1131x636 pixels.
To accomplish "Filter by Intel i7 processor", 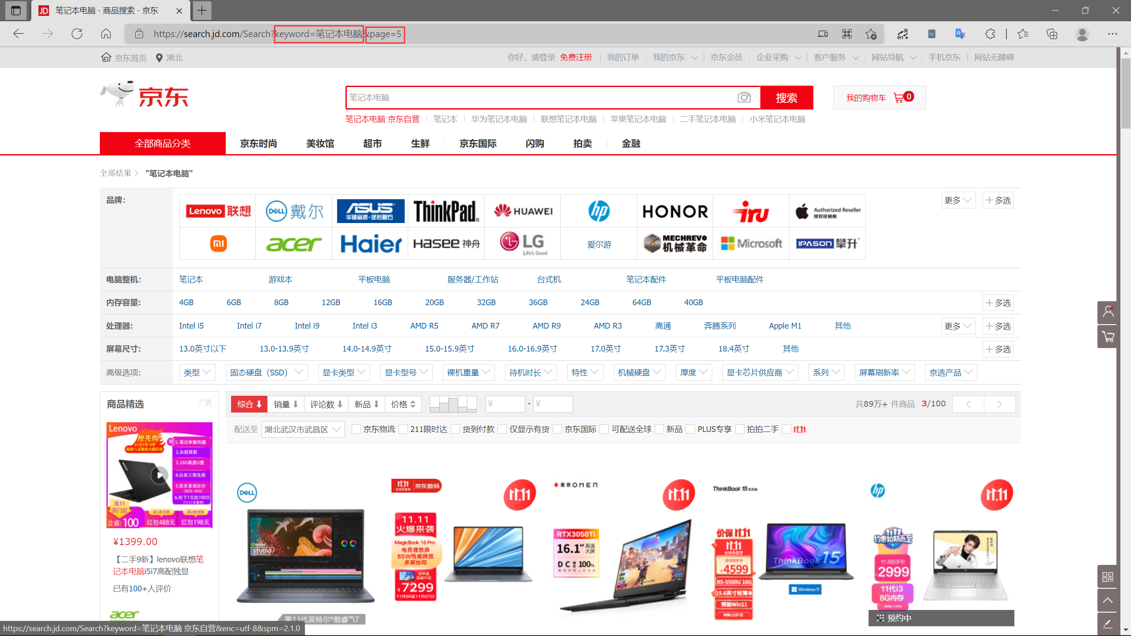I will pyautogui.click(x=249, y=326).
